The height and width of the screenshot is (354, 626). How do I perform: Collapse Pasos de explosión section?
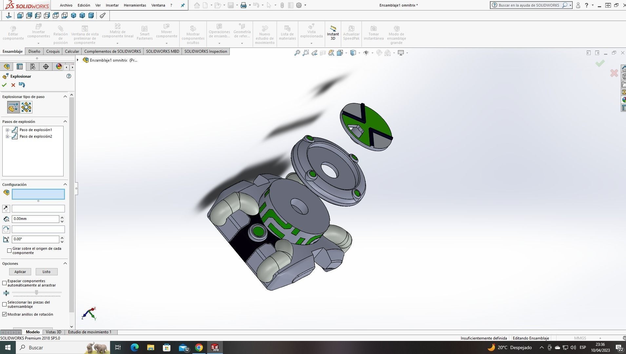pyautogui.click(x=65, y=121)
